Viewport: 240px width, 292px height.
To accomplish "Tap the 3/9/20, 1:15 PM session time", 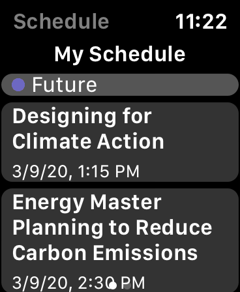I will 76,171.
